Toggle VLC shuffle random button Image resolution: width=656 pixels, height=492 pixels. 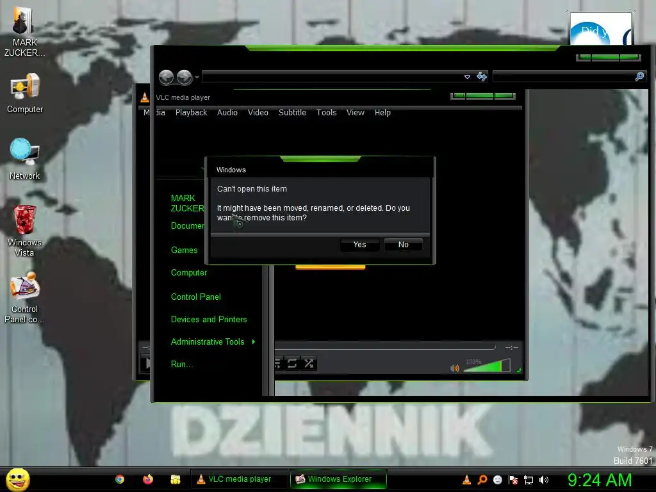[x=309, y=363]
